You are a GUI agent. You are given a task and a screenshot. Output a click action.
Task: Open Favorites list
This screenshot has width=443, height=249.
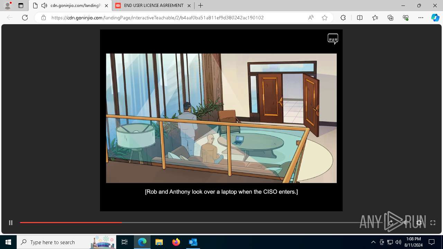375,18
